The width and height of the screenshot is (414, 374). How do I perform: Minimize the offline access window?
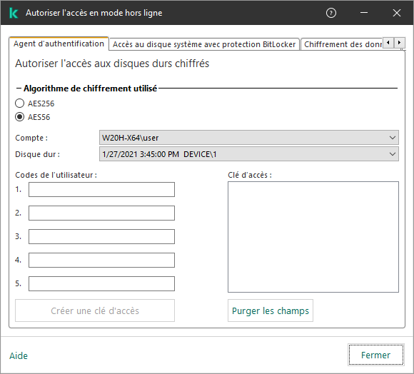point(364,13)
